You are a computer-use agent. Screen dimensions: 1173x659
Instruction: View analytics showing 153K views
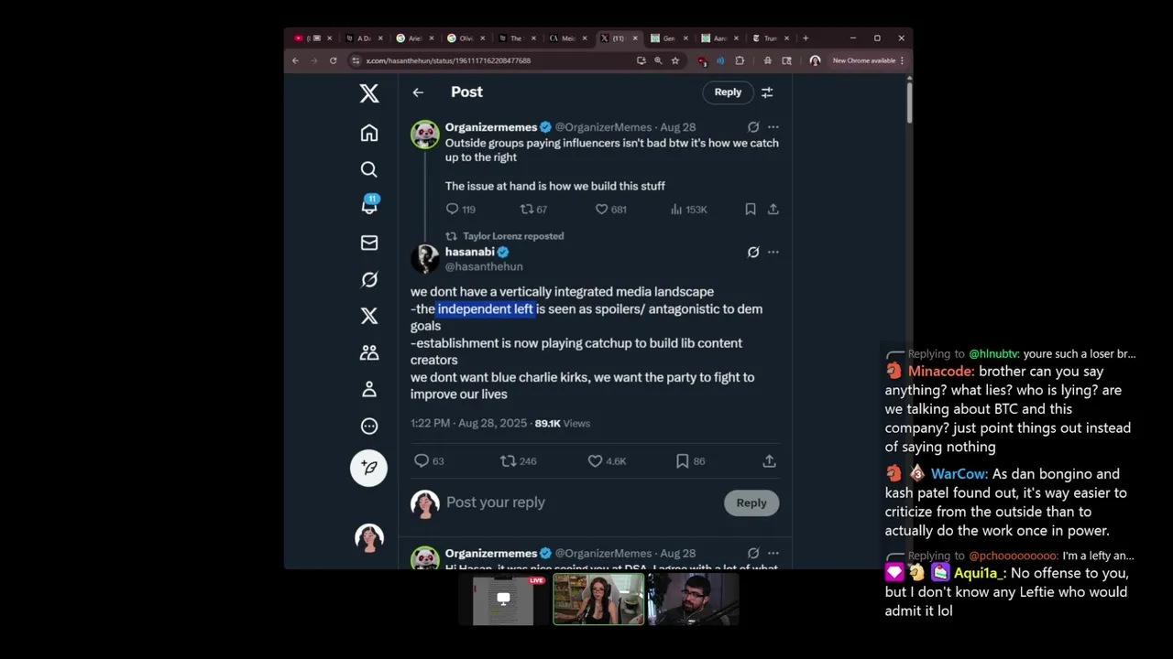point(688,210)
